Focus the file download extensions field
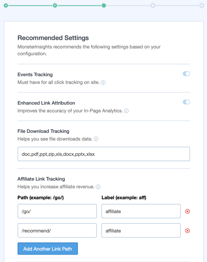Viewport: 207px width, 262px height. pyautogui.click(x=104, y=154)
